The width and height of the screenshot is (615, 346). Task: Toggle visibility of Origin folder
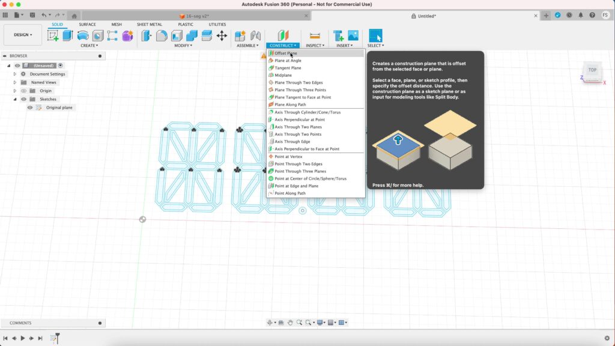coord(24,91)
